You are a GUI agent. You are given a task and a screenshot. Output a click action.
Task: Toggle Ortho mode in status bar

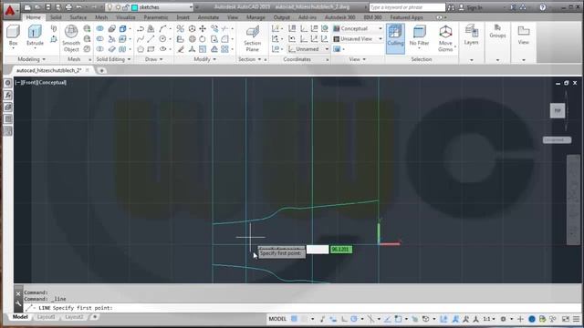tap(344, 319)
